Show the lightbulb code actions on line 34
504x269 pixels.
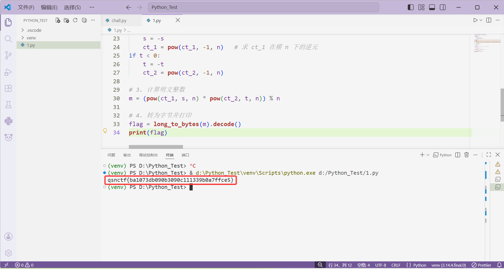pos(105,131)
